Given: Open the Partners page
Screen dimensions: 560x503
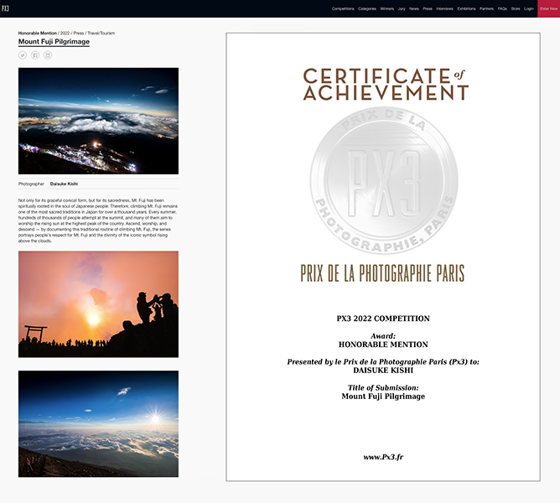Looking at the screenshot, I should coord(487,8).
